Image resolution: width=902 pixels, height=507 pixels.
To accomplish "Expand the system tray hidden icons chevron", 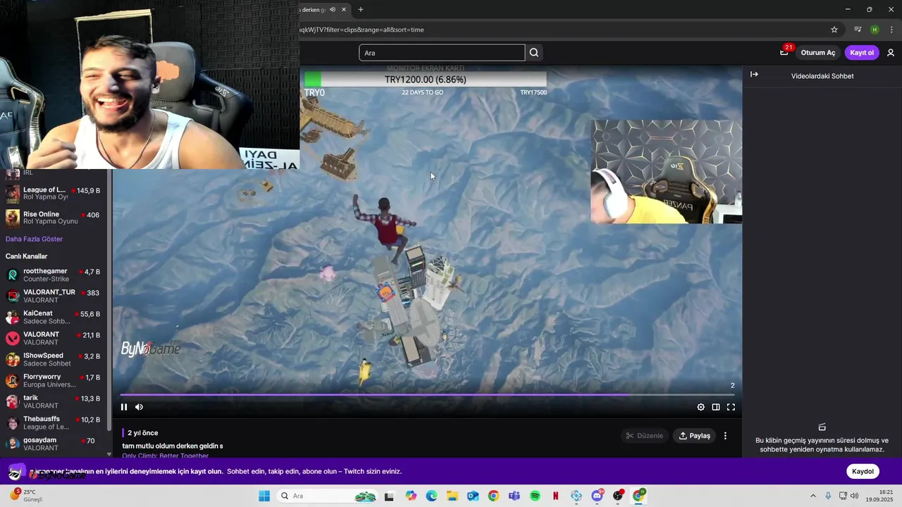I will click(x=813, y=496).
